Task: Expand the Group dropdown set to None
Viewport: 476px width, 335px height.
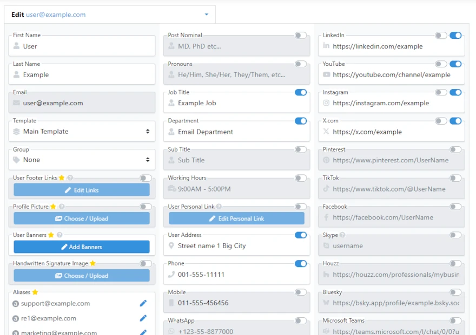Action: tap(82, 160)
